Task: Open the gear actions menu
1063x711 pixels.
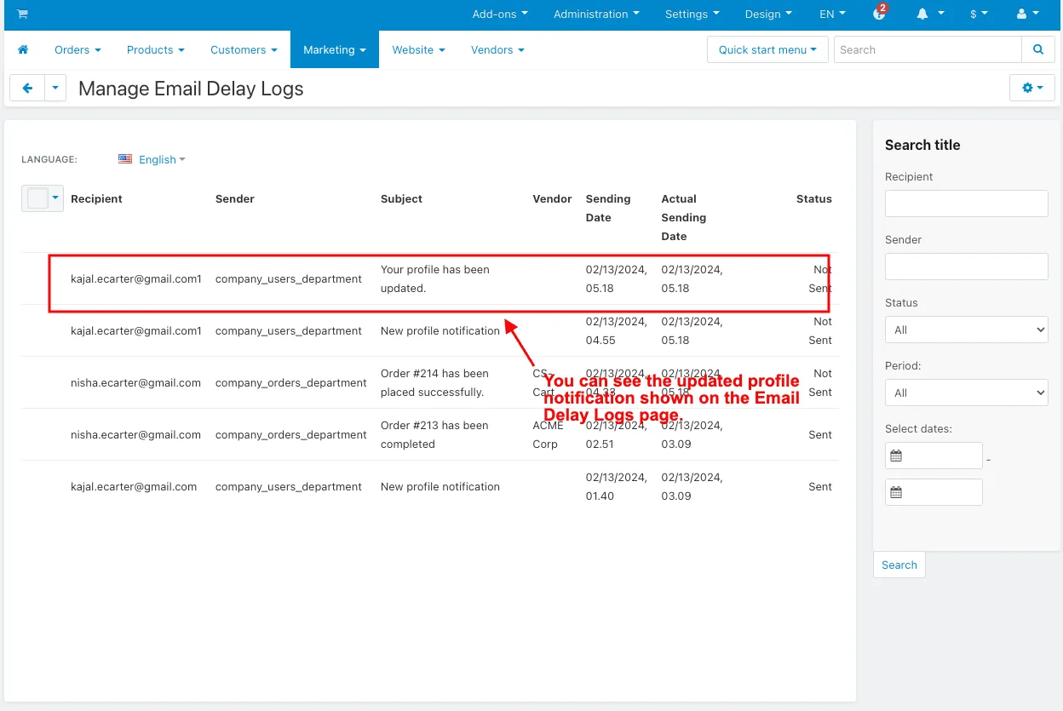Action: pos(1031,88)
